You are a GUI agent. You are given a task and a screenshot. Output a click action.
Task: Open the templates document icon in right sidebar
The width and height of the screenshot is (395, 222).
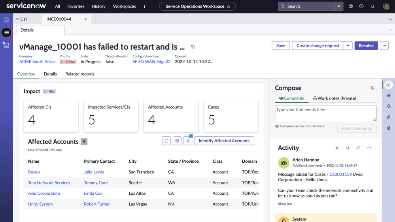pos(388,128)
